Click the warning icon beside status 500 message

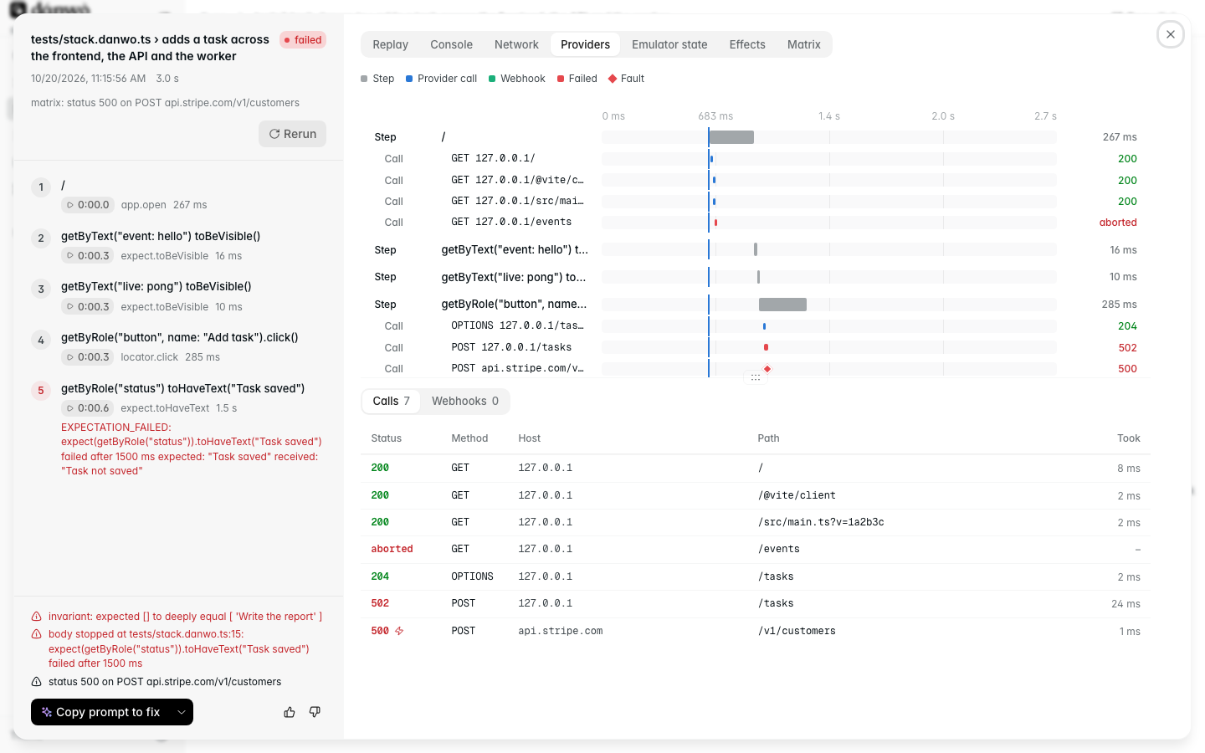pyautogui.click(x=37, y=682)
